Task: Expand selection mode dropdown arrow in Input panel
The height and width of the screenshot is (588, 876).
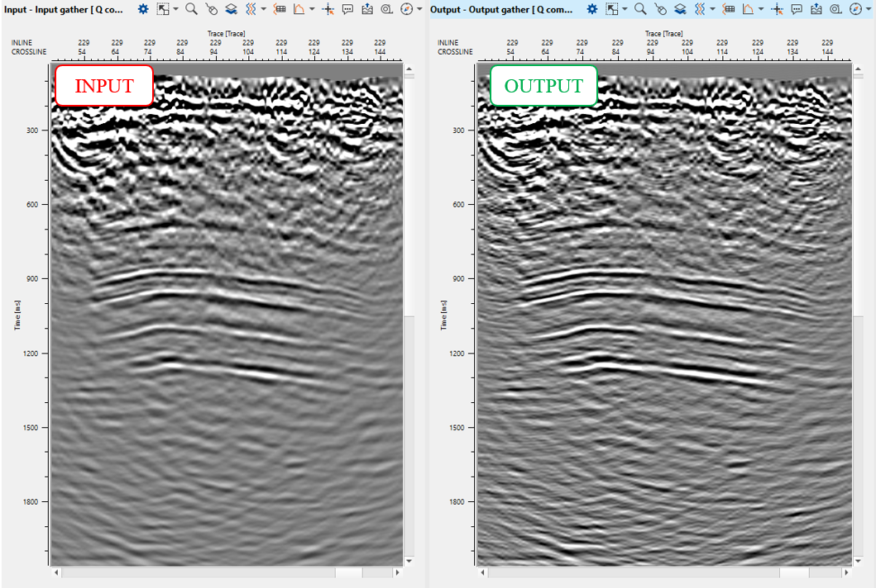Action: pos(176,9)
